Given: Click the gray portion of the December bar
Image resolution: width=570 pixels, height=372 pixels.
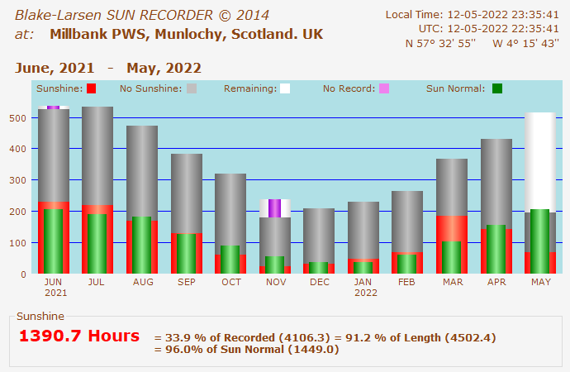Looking at the screenshot, I should (x=319, y=235).
